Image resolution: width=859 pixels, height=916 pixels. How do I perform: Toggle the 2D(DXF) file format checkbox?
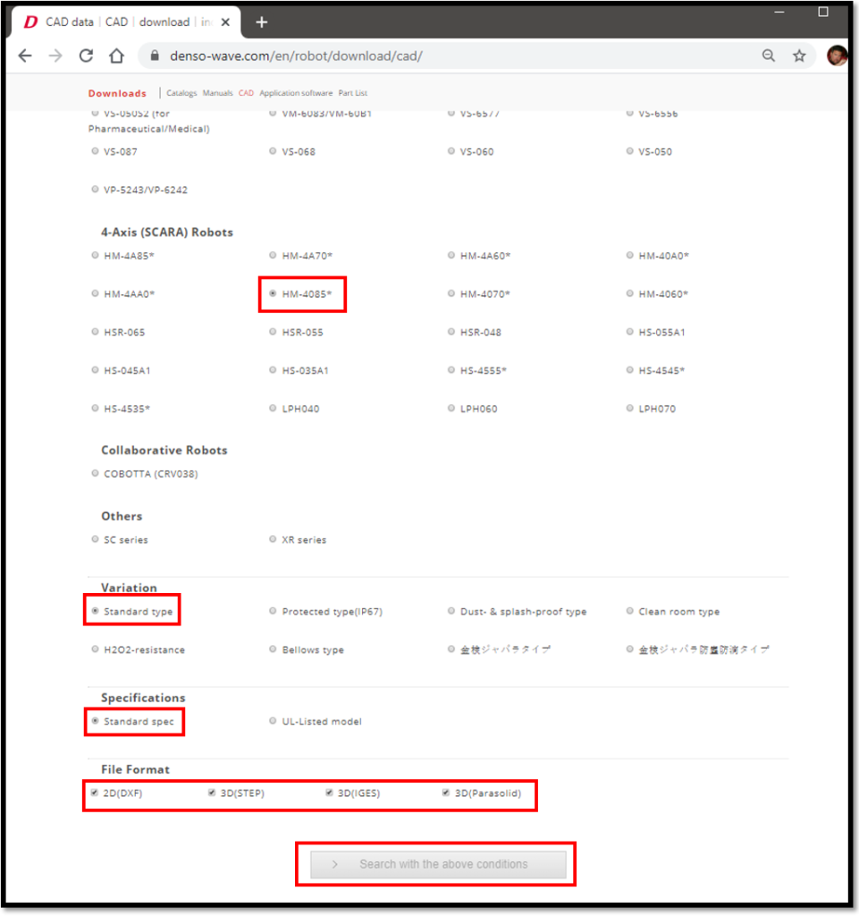pos(95,793)
